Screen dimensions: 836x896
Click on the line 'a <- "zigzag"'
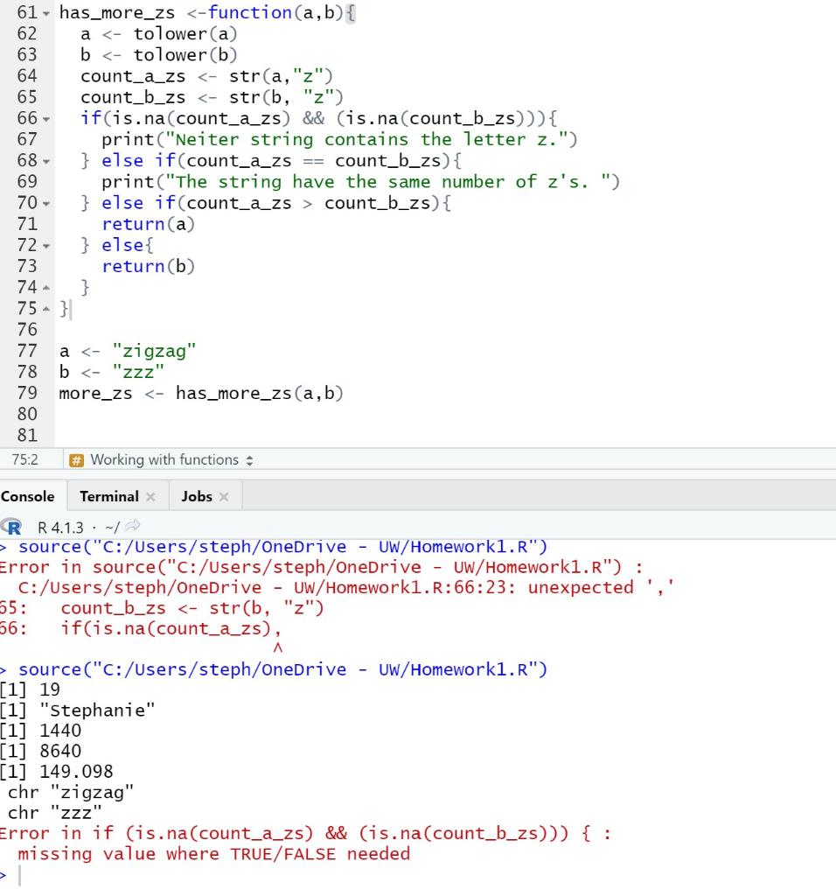[x=128, y=351]
